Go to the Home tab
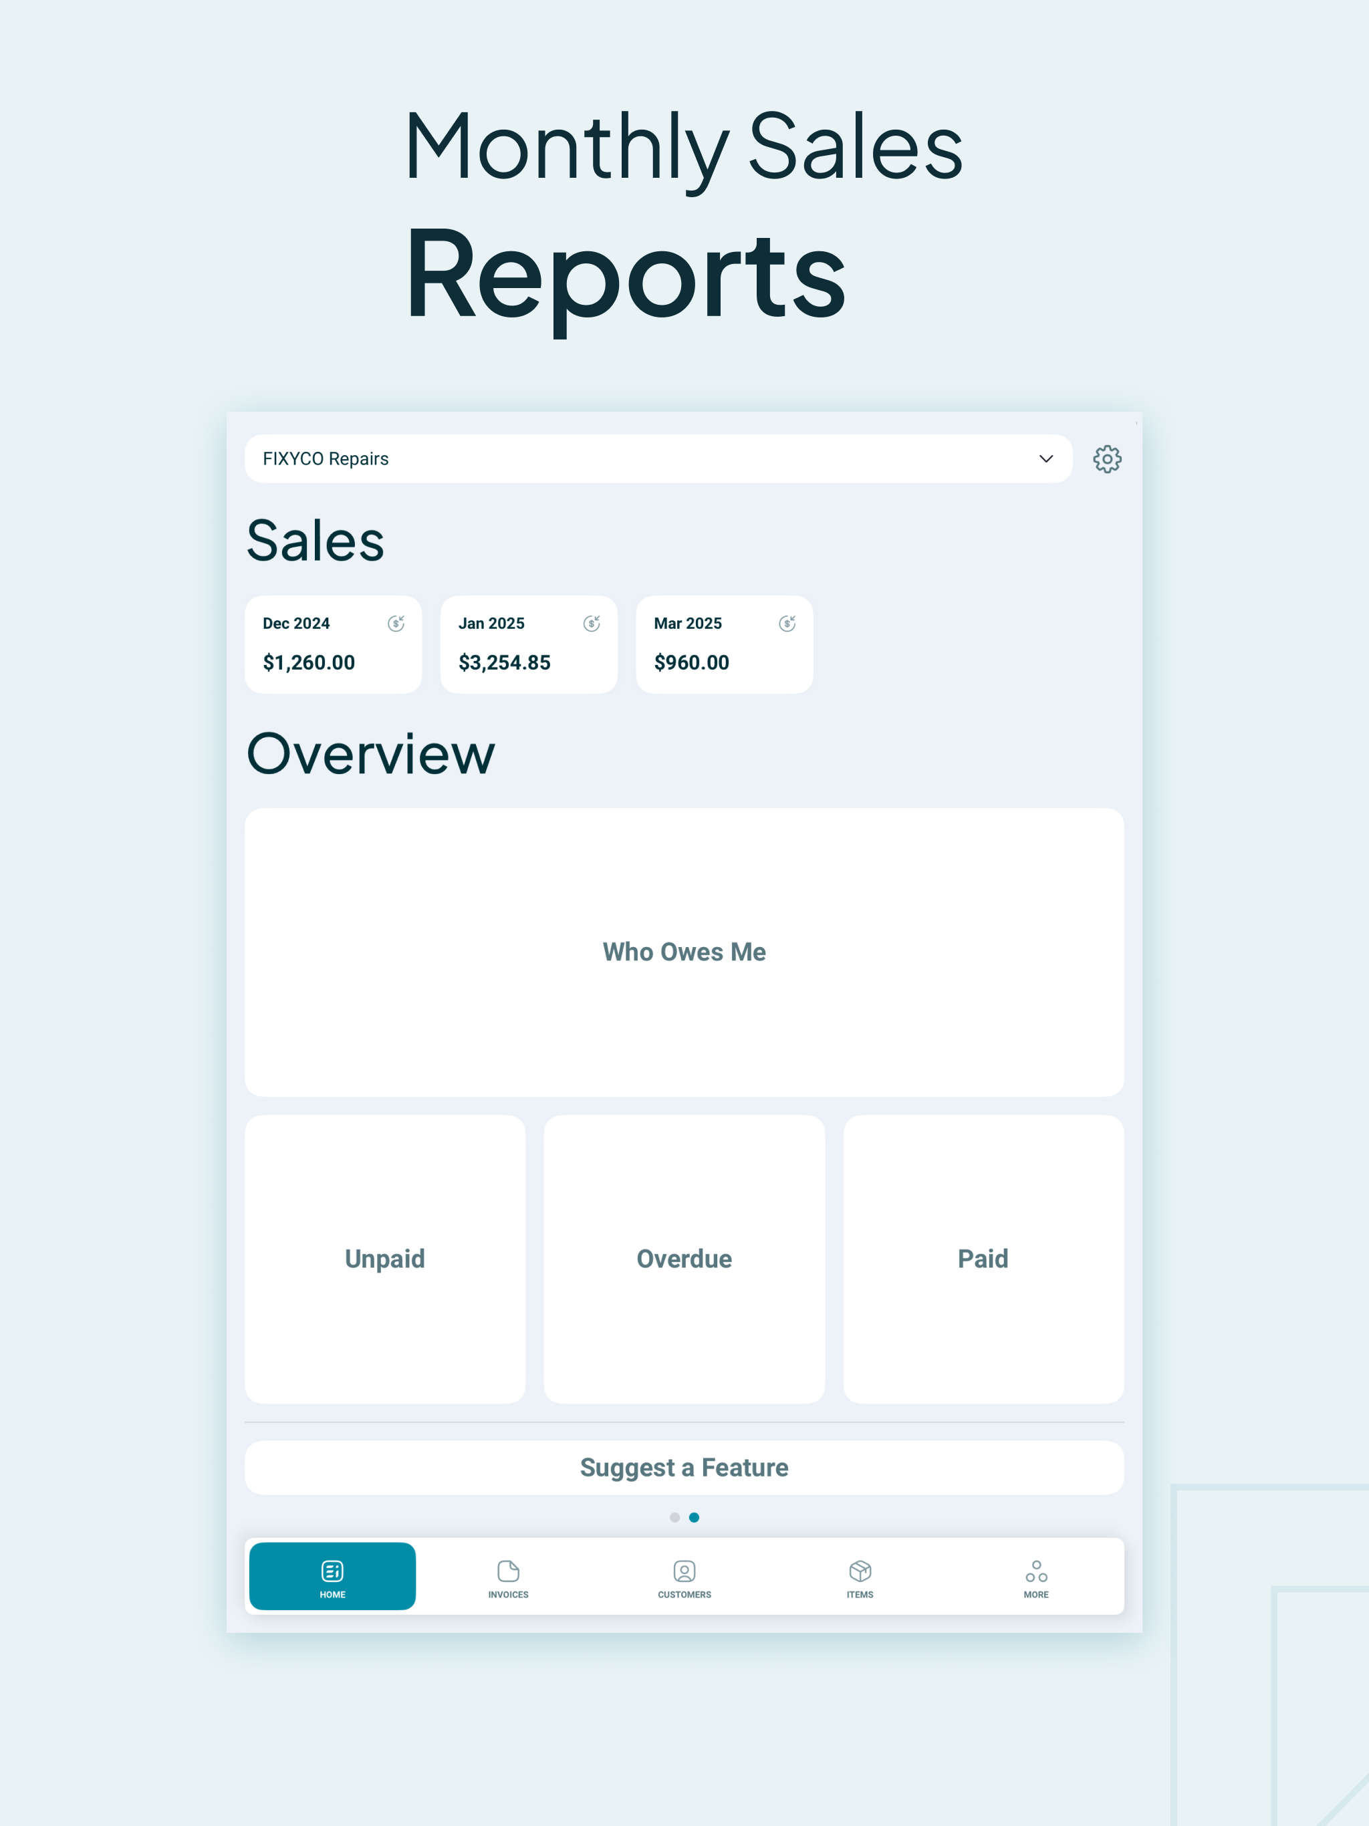Image resolution: width=1369 pixels, height=1826 pixels. click(333, 1576)
